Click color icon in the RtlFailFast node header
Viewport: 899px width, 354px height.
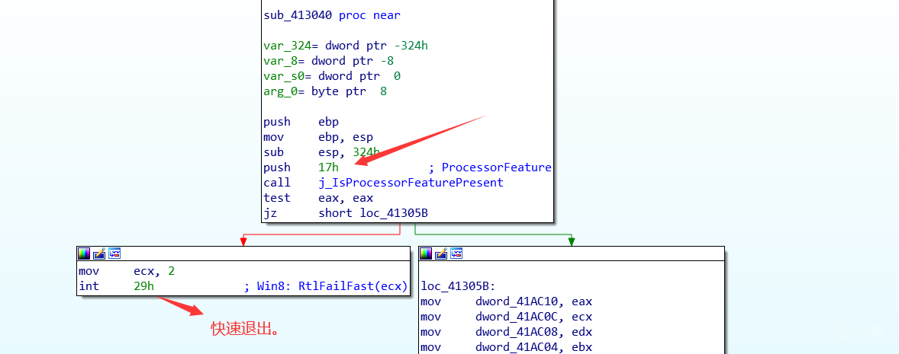[x=84, y=254]
